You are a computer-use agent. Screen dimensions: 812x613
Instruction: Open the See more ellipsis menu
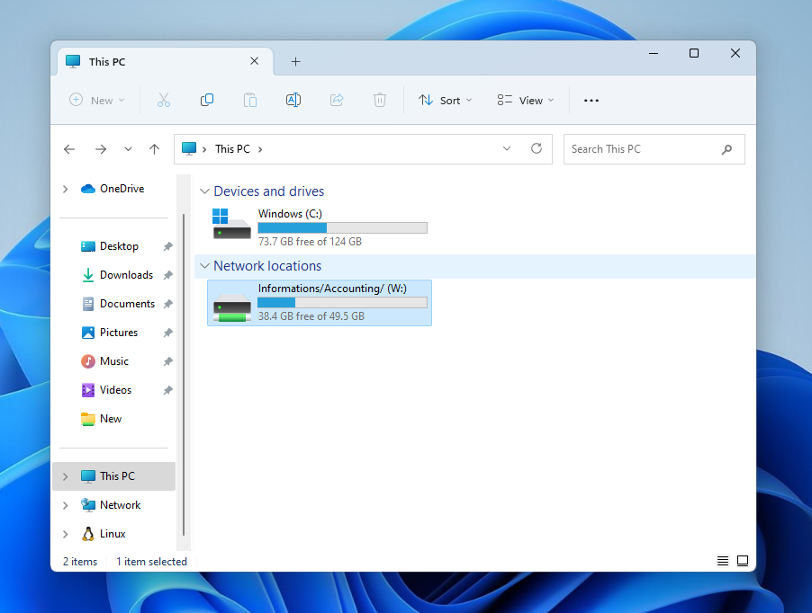591,101
